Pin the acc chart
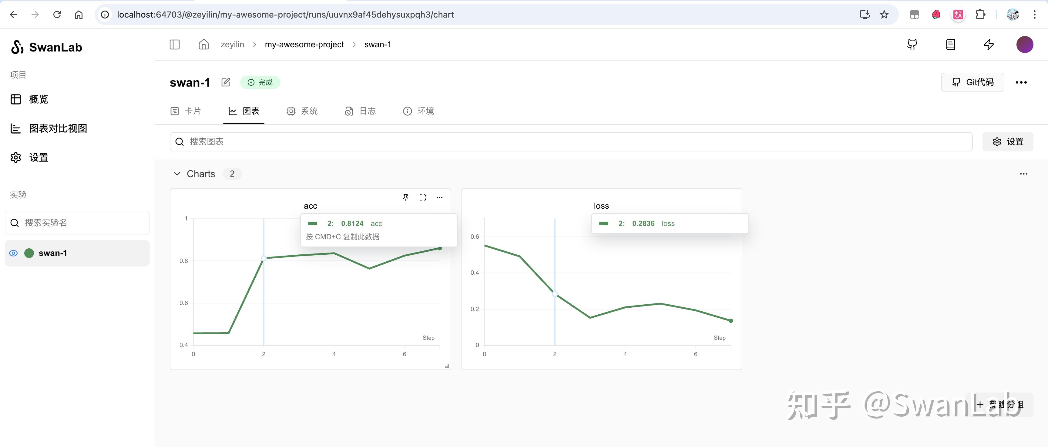 click(406, 197)
